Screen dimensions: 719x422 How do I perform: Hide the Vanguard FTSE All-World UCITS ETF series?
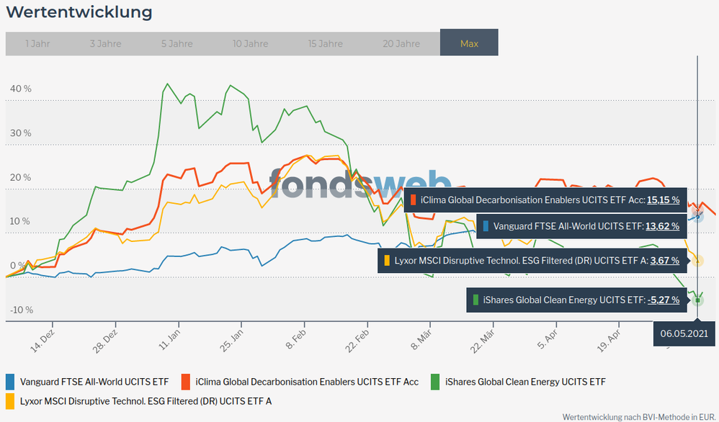coord(94,382)
